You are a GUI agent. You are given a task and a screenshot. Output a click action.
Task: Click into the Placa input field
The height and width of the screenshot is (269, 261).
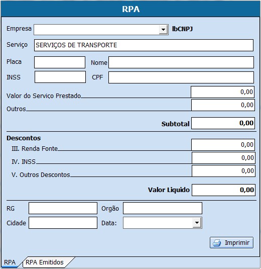tap(60, 62)
